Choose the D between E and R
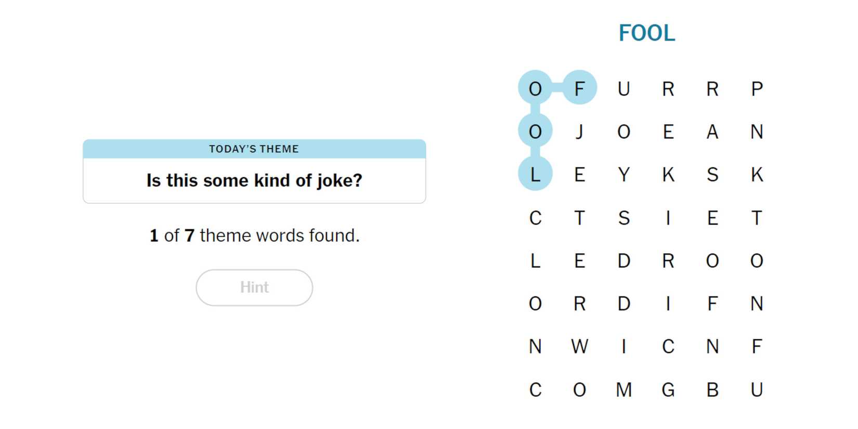 coord(624,261)
